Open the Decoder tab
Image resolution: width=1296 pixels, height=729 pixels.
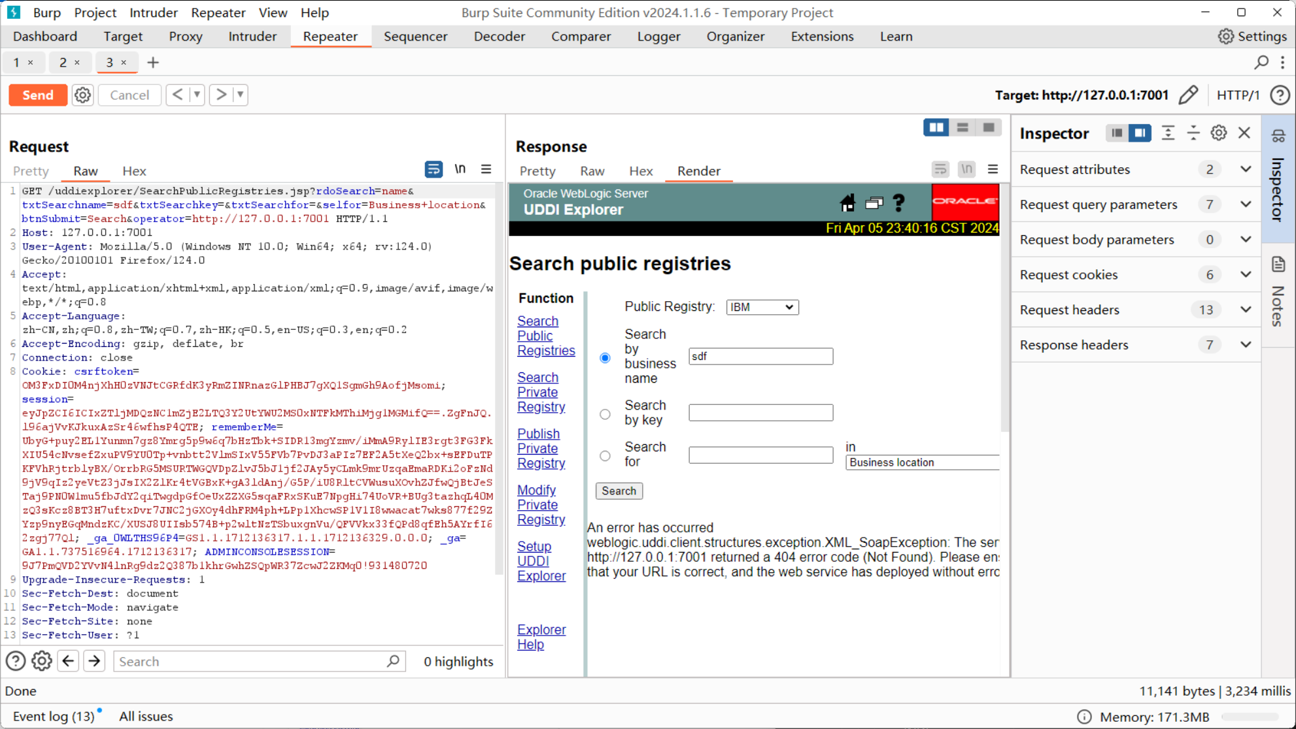click(500, 37)
